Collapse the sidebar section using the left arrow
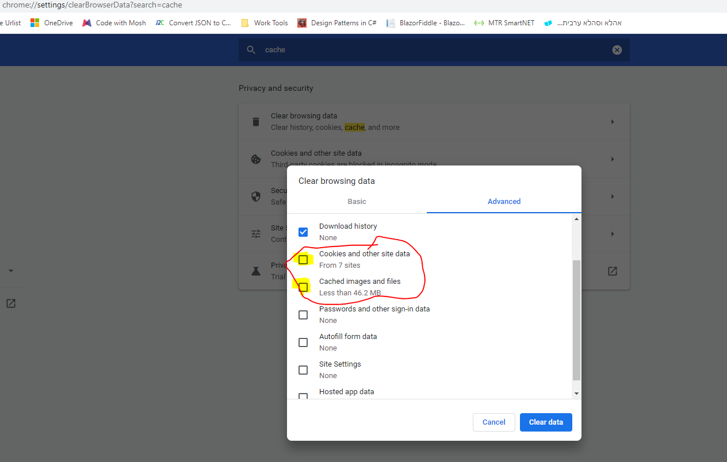 tap(10, 271)
